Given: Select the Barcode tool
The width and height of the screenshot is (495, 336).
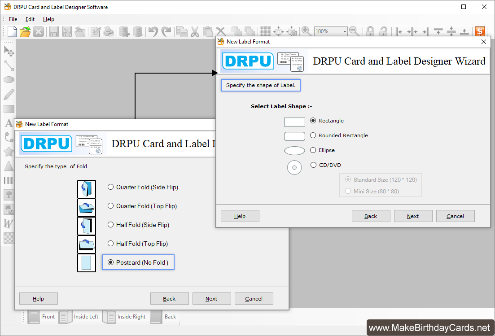Looking at the screenshot, I should 9,180.
